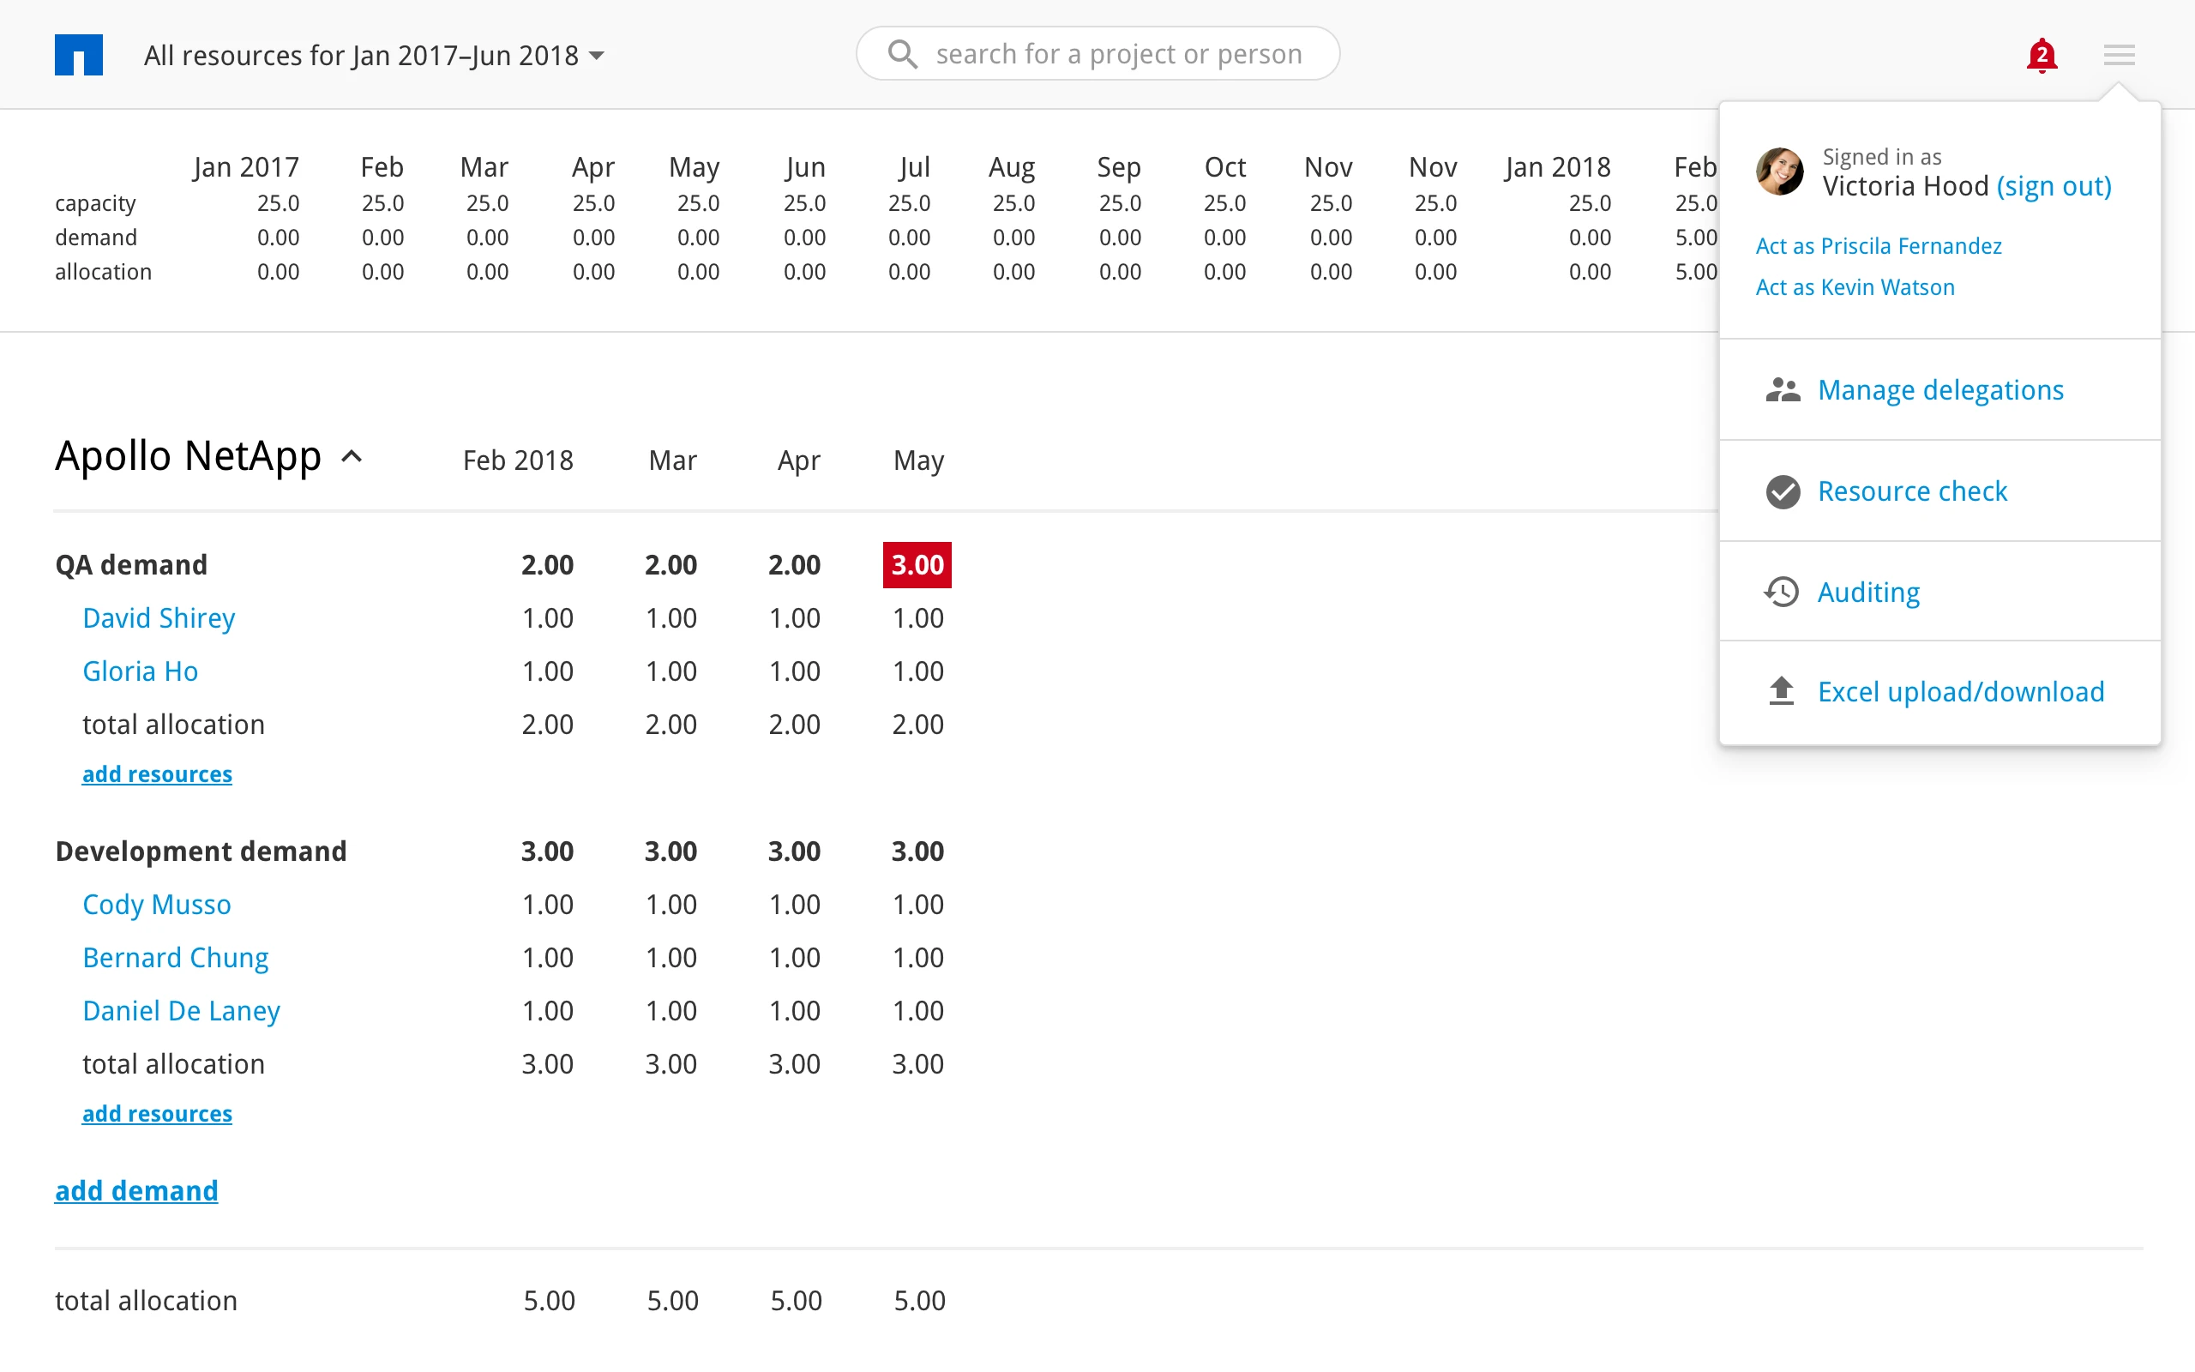This screenshot has width=2195, height=1372.
Task: Click the add demand link
Action: pos(136,1190)
